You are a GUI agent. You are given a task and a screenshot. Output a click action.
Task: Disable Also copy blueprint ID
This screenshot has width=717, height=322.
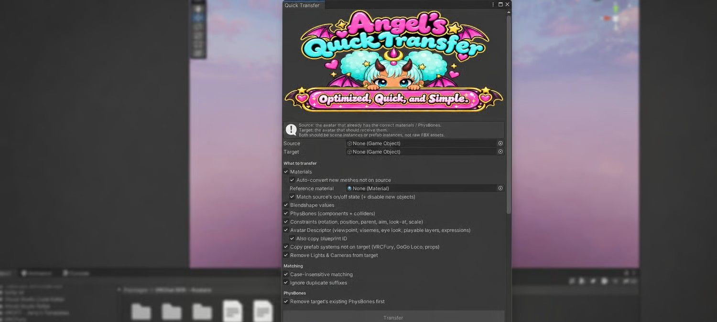292,239
